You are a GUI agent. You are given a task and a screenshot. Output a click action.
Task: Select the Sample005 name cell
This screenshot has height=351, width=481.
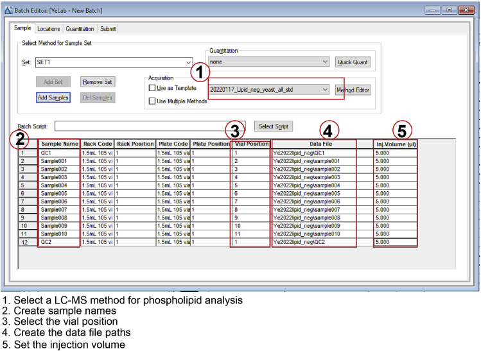[59, 193]
